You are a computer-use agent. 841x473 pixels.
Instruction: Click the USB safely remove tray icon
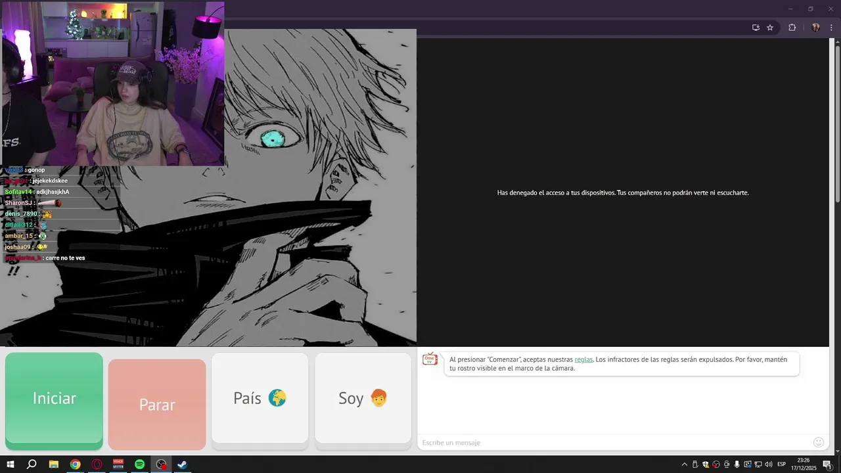point(695,464)
